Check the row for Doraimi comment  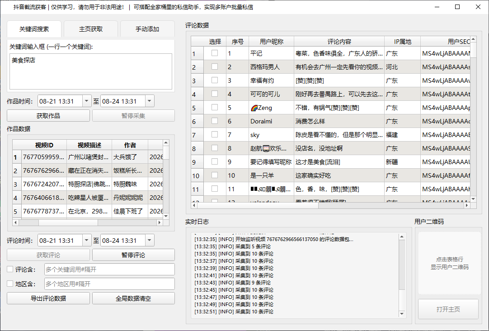click(215, 121)
